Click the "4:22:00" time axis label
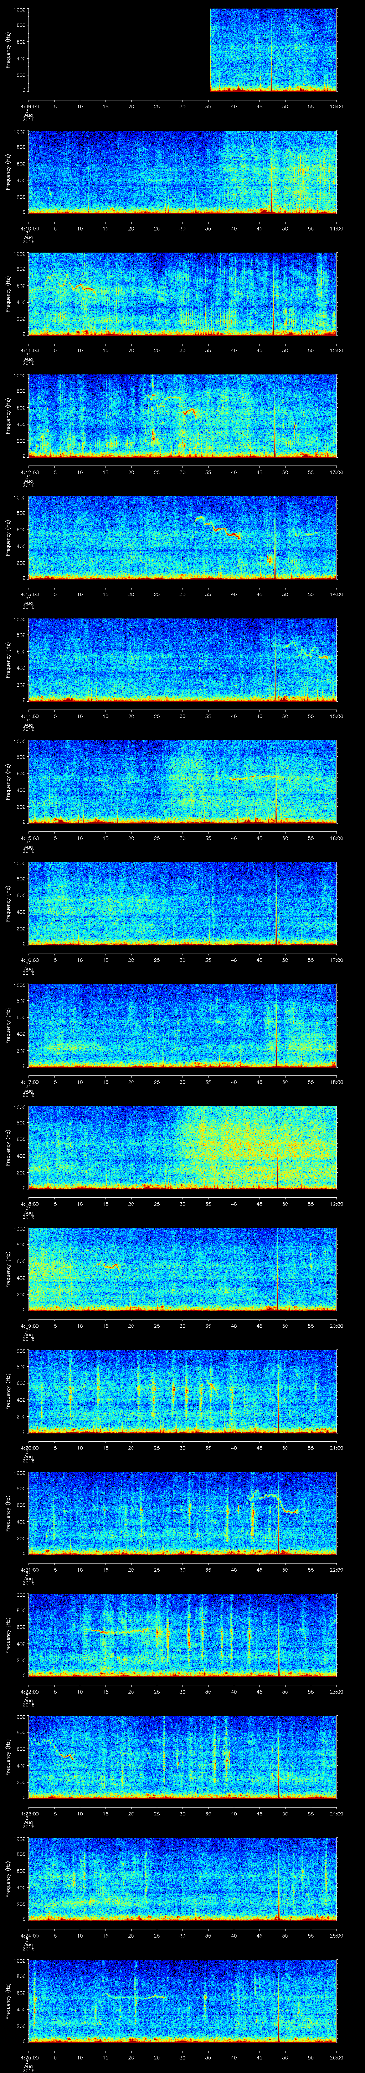This screenshot has width=365, height=2073. click(x=29, y=1691)
